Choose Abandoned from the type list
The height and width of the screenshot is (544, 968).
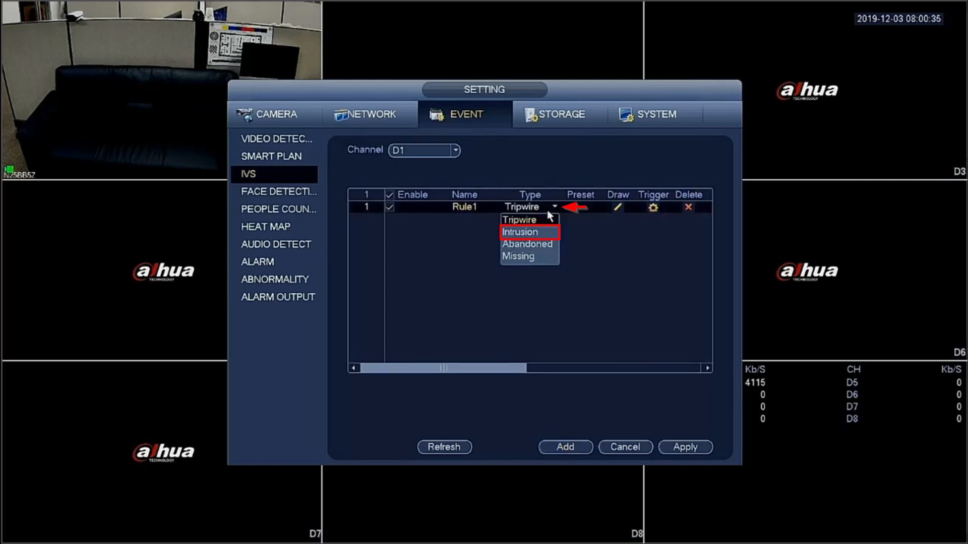pyautogui.click(x=527, y=244)
